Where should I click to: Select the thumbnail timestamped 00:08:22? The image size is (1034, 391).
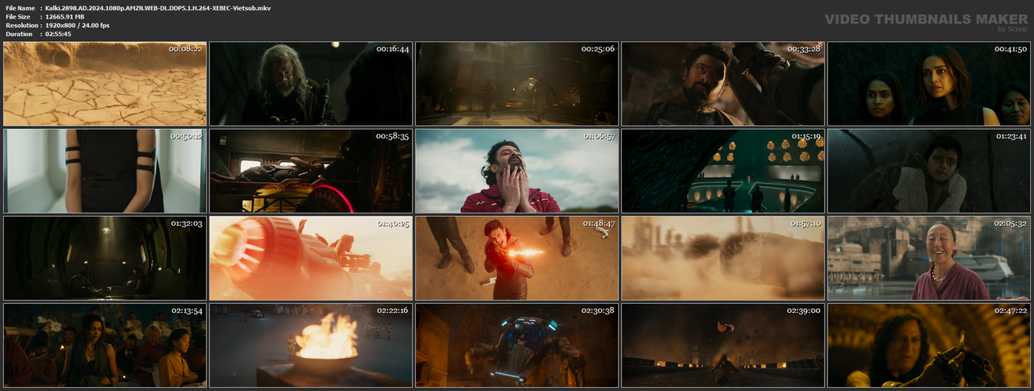point(104,84)
